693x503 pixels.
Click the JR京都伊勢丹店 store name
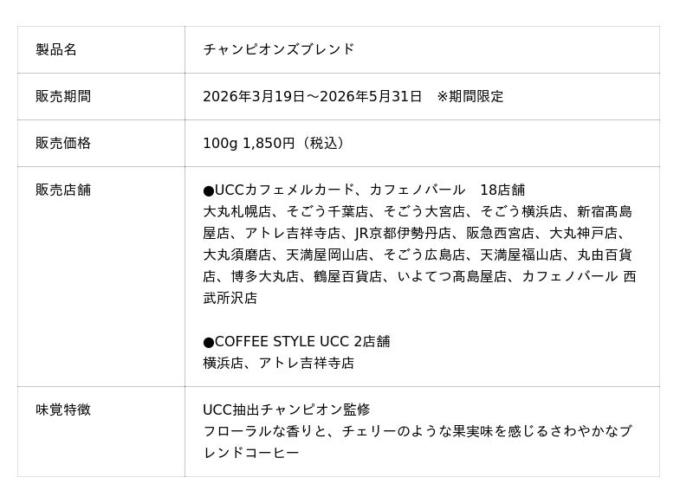[403, 233]
